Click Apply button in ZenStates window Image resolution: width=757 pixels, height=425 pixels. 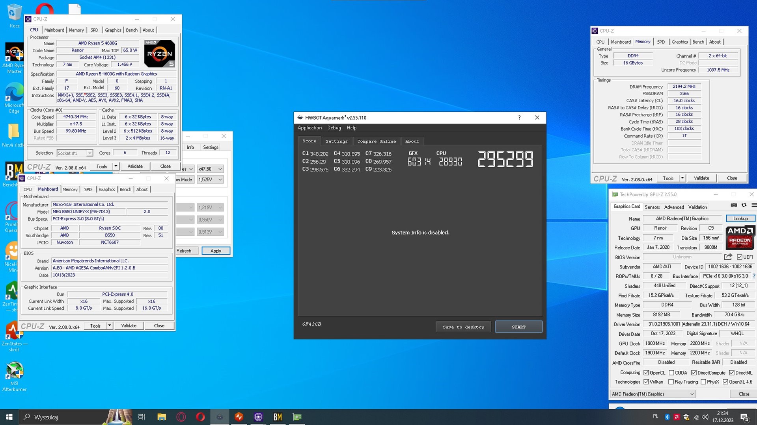click(216, 251)
